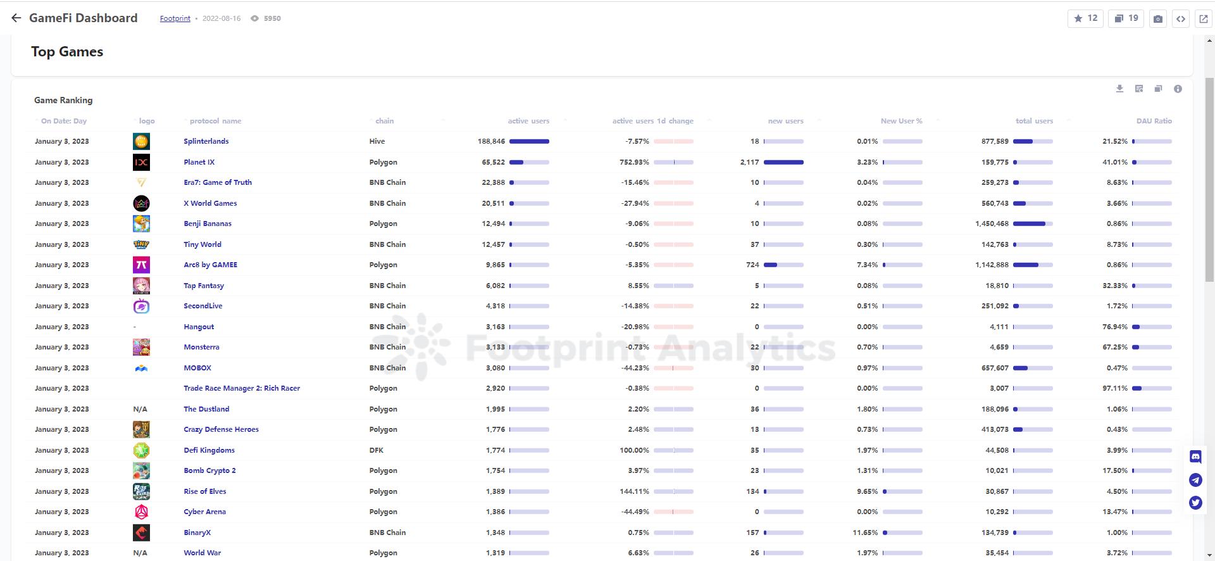1215x561 pixels.
Task: Sort by the DAU Ratio column header
Action: click(x=1154, y=121)
